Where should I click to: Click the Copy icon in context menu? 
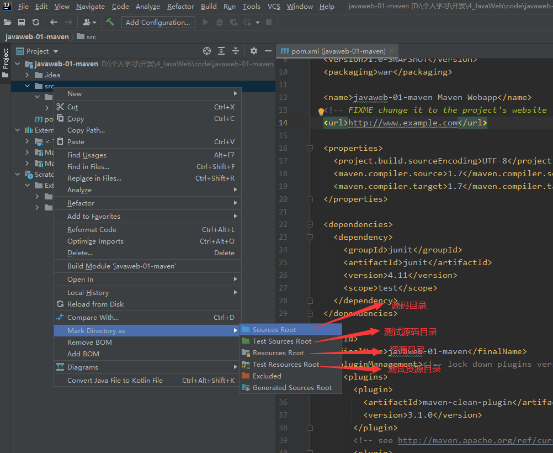(x=60, y=118)
